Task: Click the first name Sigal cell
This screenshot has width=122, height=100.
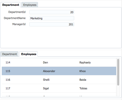Action: point(46,88)
